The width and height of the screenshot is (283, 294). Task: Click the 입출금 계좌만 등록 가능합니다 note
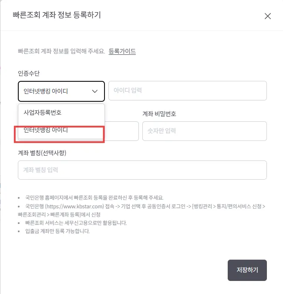tap(57, 231)
